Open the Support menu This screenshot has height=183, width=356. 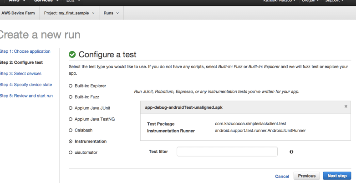click(334, 1)
